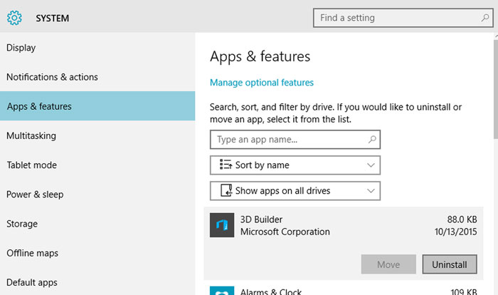The image size is (498, 295).
Task: Uninstall the 3D Builder app
Action: [x=449, y=264]
